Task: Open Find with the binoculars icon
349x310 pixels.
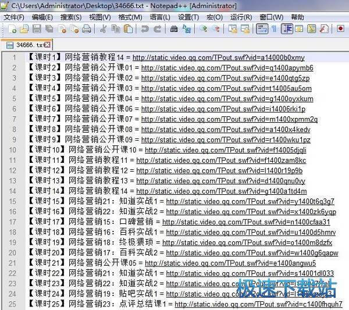Action: [x=174, y=29]
